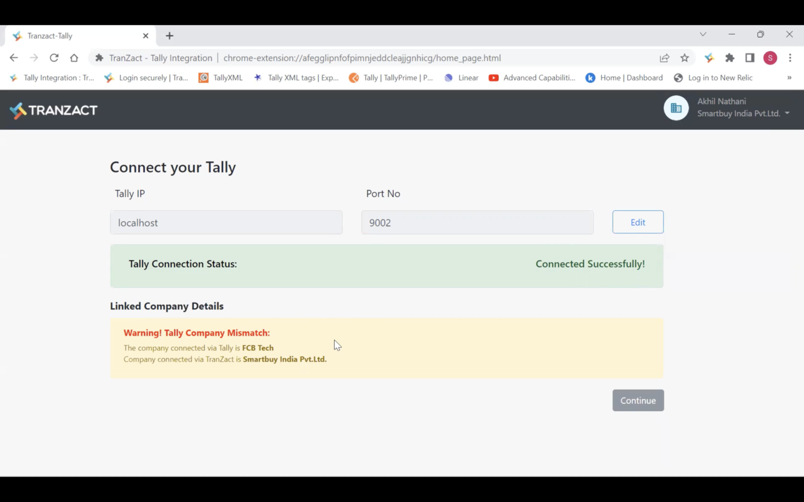Open Login securely bookmark

[146, 78]
